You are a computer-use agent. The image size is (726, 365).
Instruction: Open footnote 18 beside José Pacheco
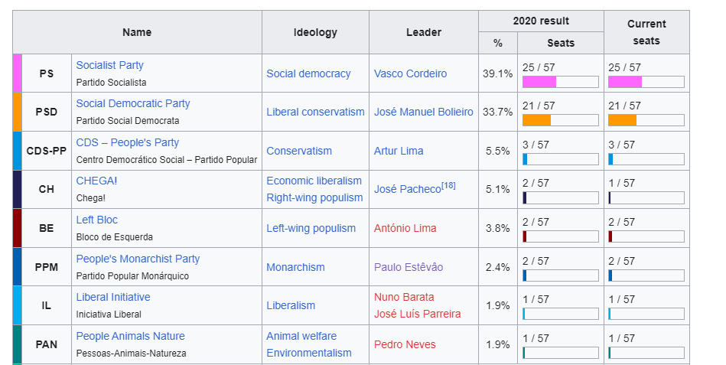(x=448, y=185)
